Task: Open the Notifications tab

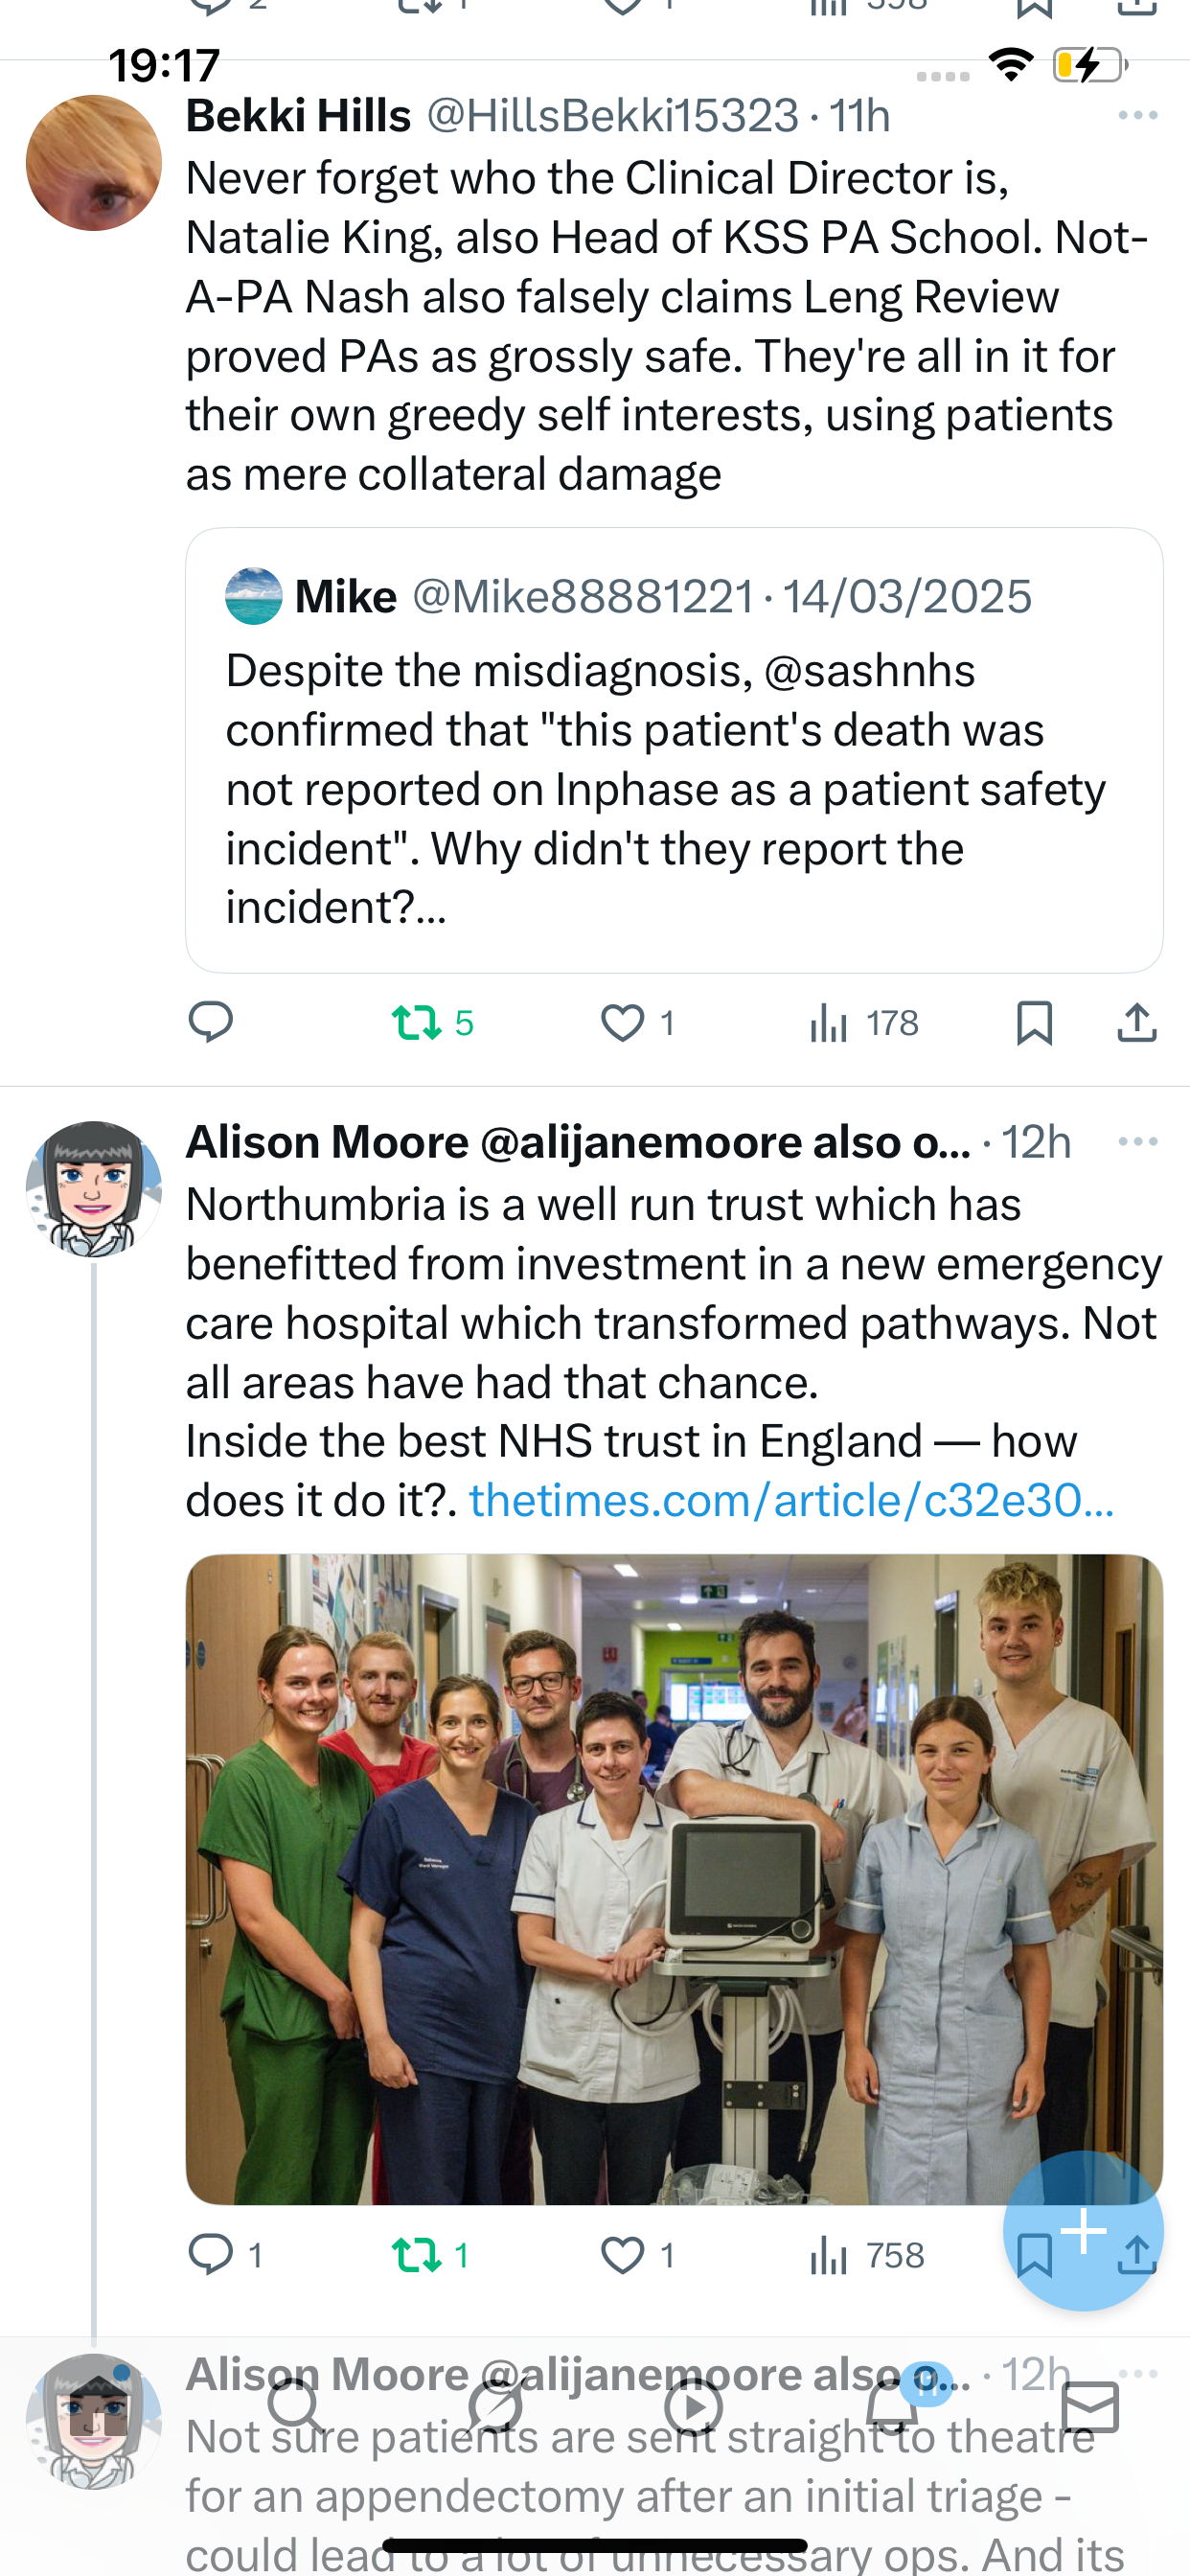Action: coord(892,2406)
